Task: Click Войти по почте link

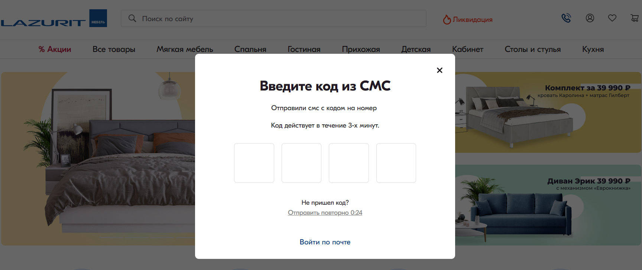Action: [x=325, y=242]
